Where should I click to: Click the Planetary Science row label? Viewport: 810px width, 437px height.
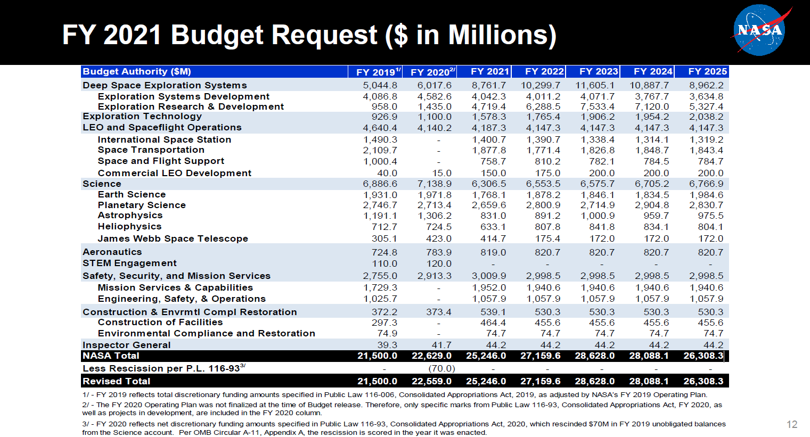coord(142,205)
